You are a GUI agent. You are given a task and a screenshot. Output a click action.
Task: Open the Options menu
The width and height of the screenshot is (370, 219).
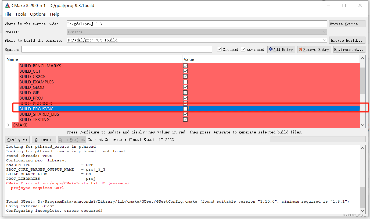click(x=38, y=14)
